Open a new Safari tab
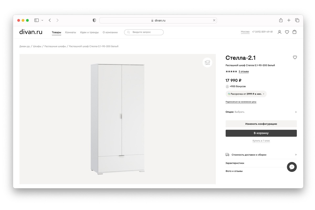Viewport: 315px width, 210px height. point(289,20)
